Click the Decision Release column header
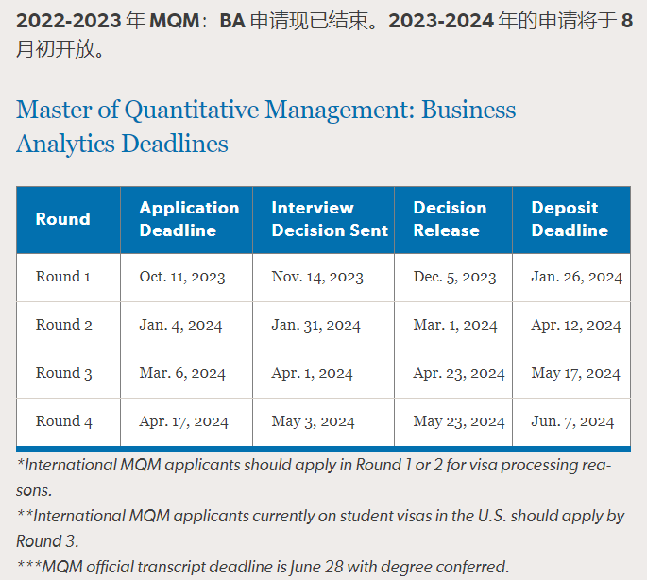 click(x=451, y=219)
